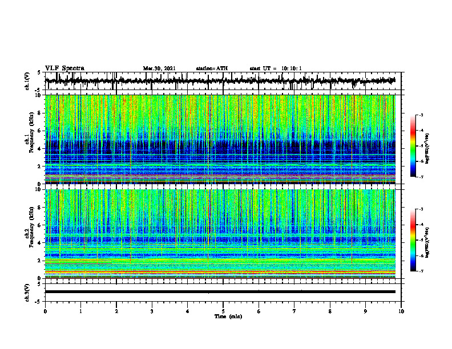
Task: Click time axis tick label "10"
Action: coord(401,311)
